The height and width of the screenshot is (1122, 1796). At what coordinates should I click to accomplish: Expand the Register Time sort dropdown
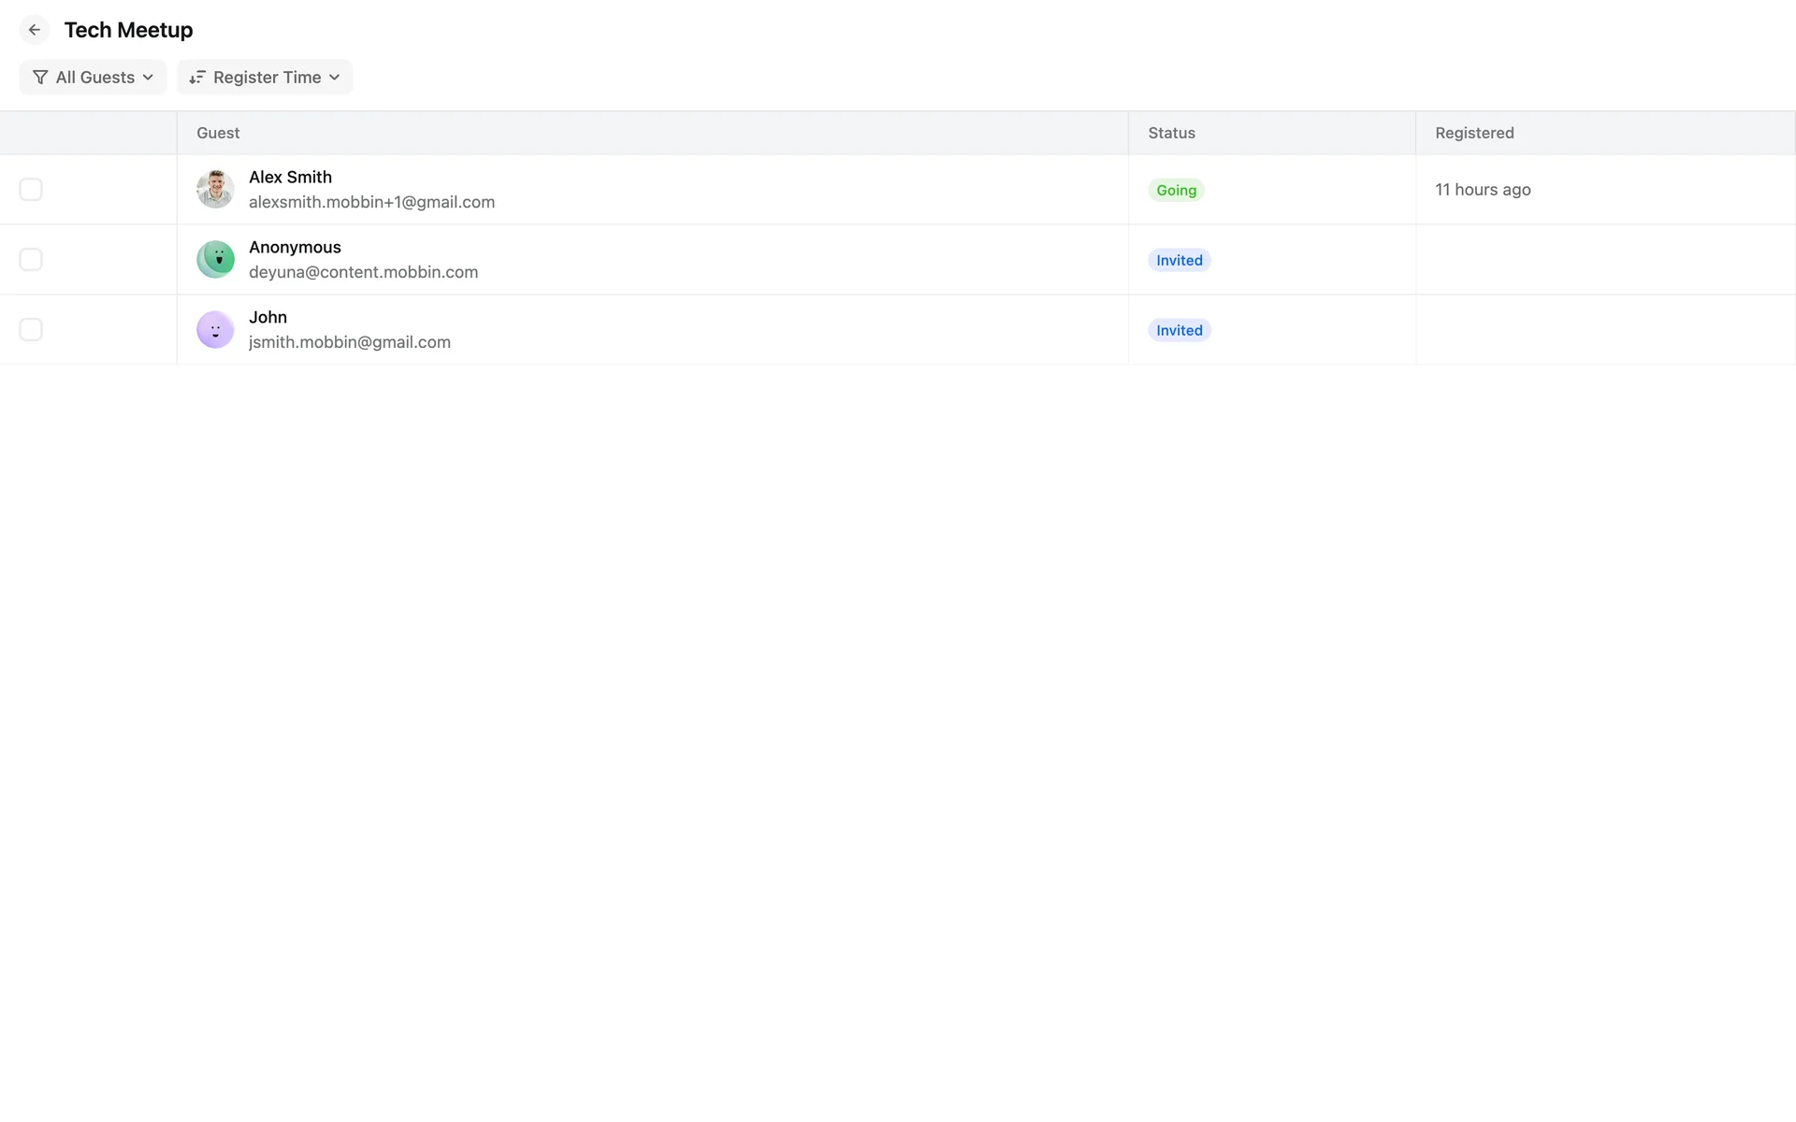pyautogui.click(x=266, y=78)
